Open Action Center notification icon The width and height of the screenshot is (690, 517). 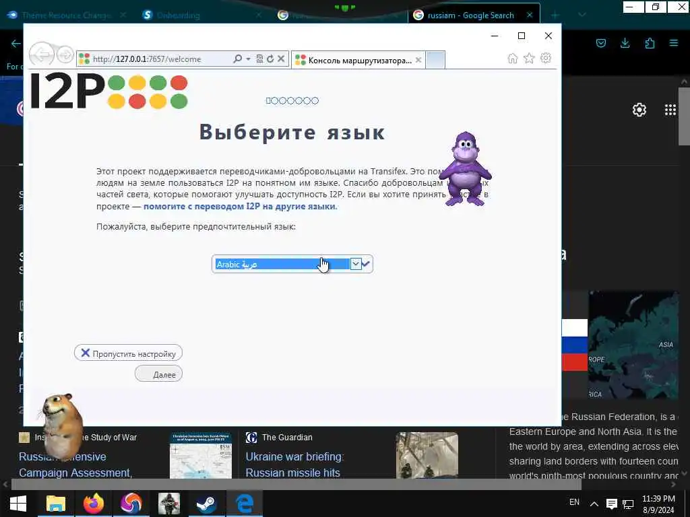pos(612,504)
